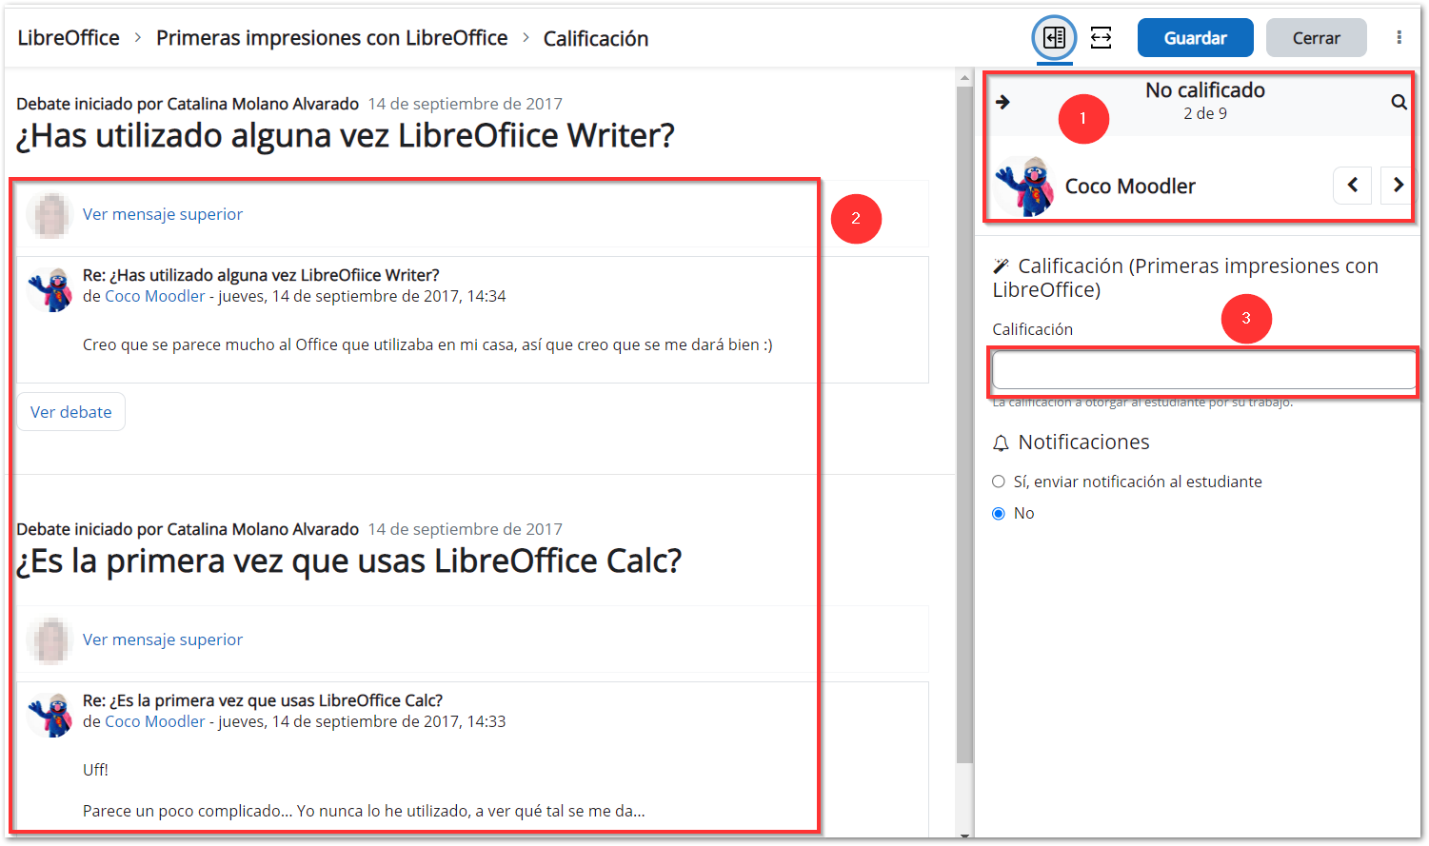
Task: Click heading ¿Has utilizado alguna vez LibreOfiice Writer?
Action: (346, 135)
